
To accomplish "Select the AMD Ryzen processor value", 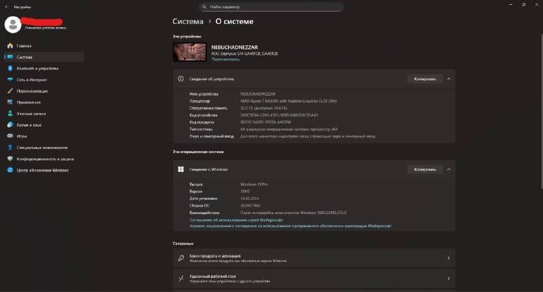I will click(x=288, y=101).
